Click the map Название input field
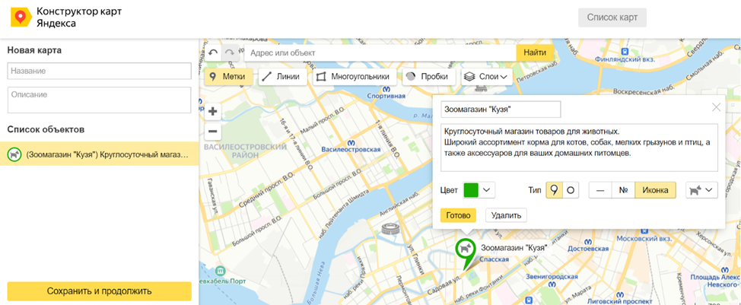The image size is (741, 305). pos(99,71)
